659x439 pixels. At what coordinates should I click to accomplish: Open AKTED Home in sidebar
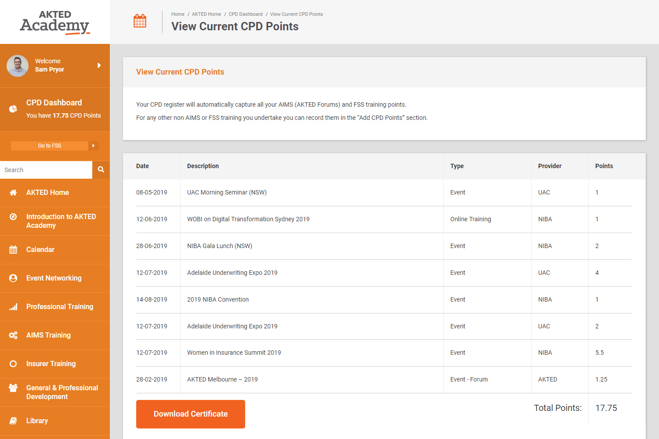[x=47, y=193]
